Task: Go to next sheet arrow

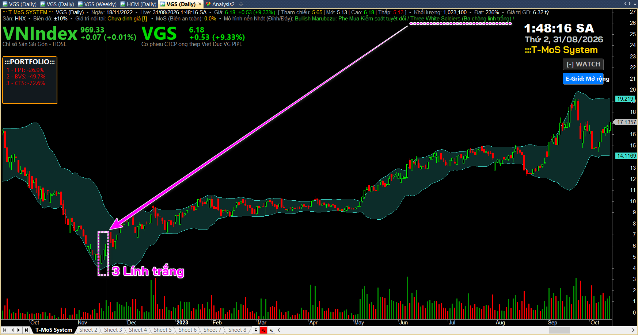Action: point(19,330)
